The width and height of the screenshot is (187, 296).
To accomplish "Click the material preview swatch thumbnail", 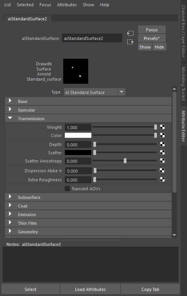I will pos(76,71).
